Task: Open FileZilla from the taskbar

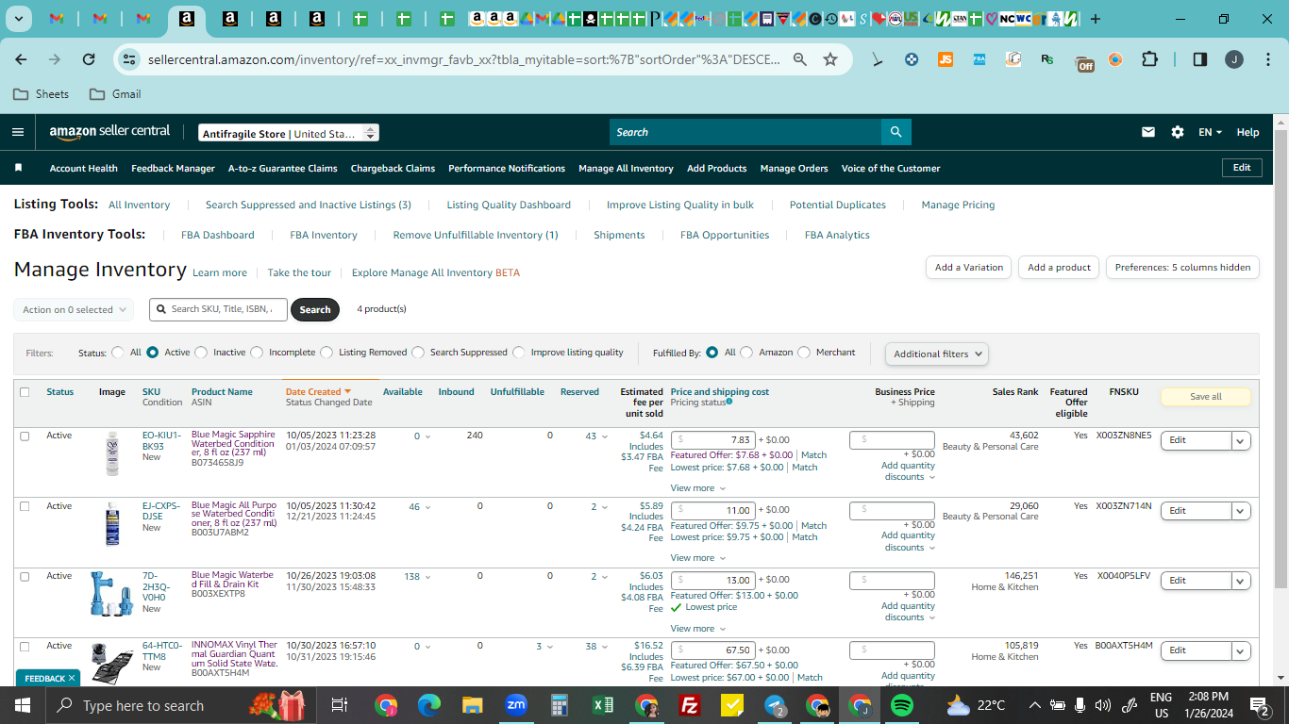Action: click(690, 705)
